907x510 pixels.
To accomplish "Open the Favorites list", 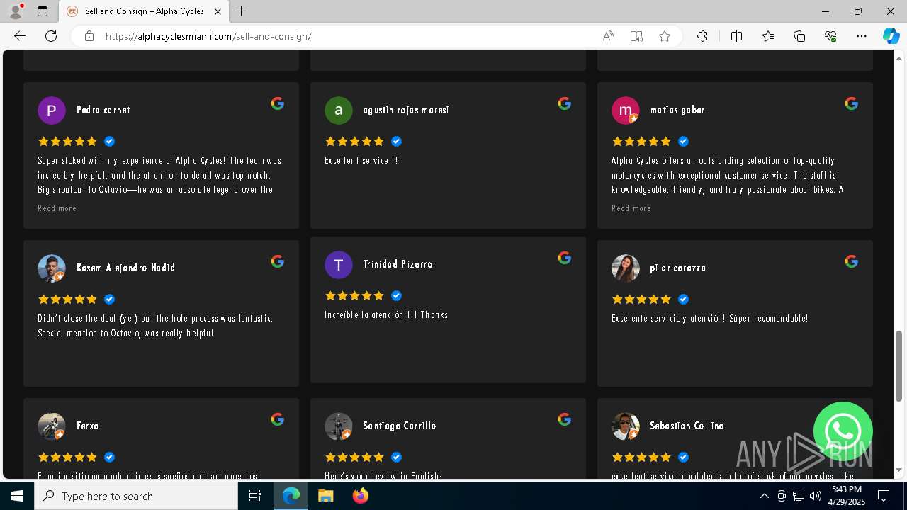I will click(768, 36).
